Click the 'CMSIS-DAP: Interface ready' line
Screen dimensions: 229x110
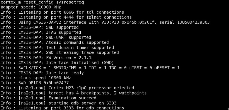click(x=42, y=73)
